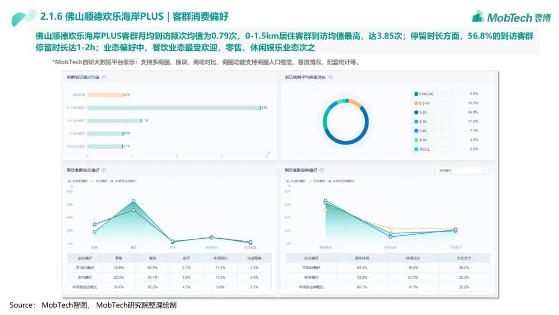Screen dimensions: 559x315
Task: Toggle the 5h以上 legend entry
Action: [x=422, y=149]
